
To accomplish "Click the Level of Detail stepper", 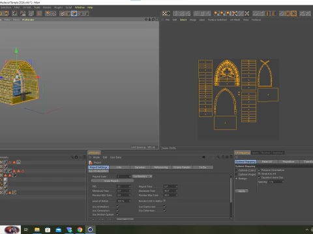I will coord(130,201).
